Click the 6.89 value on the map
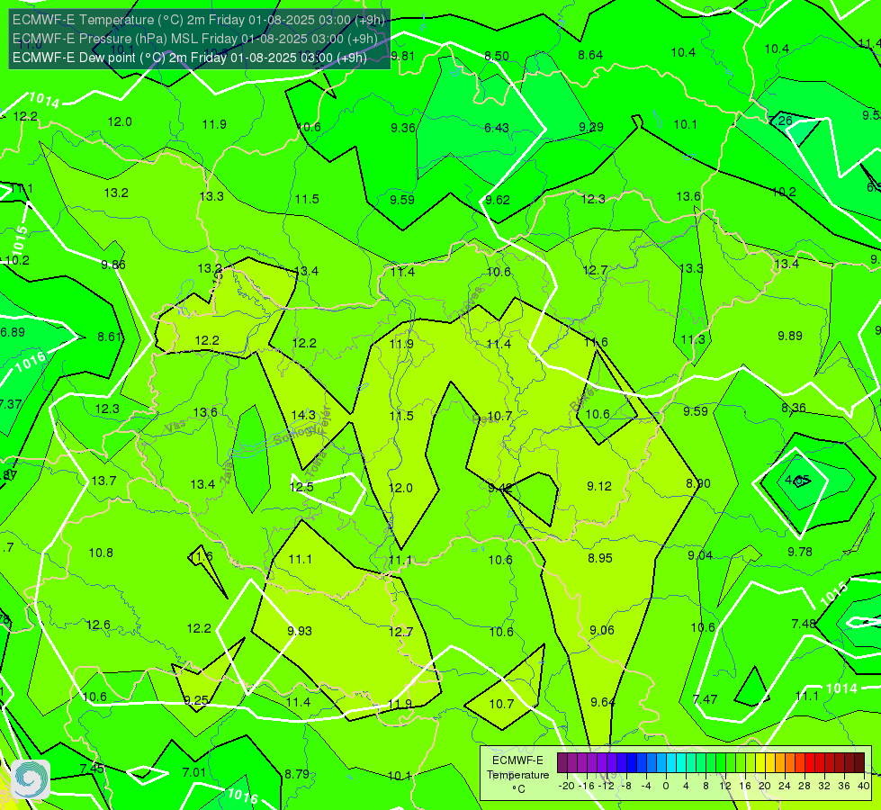 pyautogui.click(x=13, y=332)
